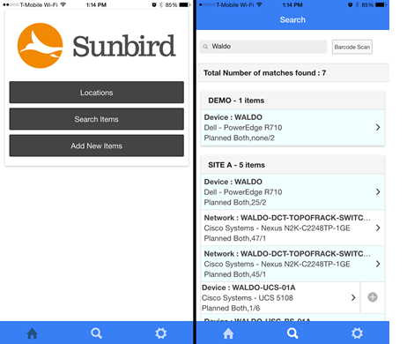Viewport: 407px width, 344px height.
Task: Tap settings gear in Search screen's bottom bar
Action: pos(357,333)
